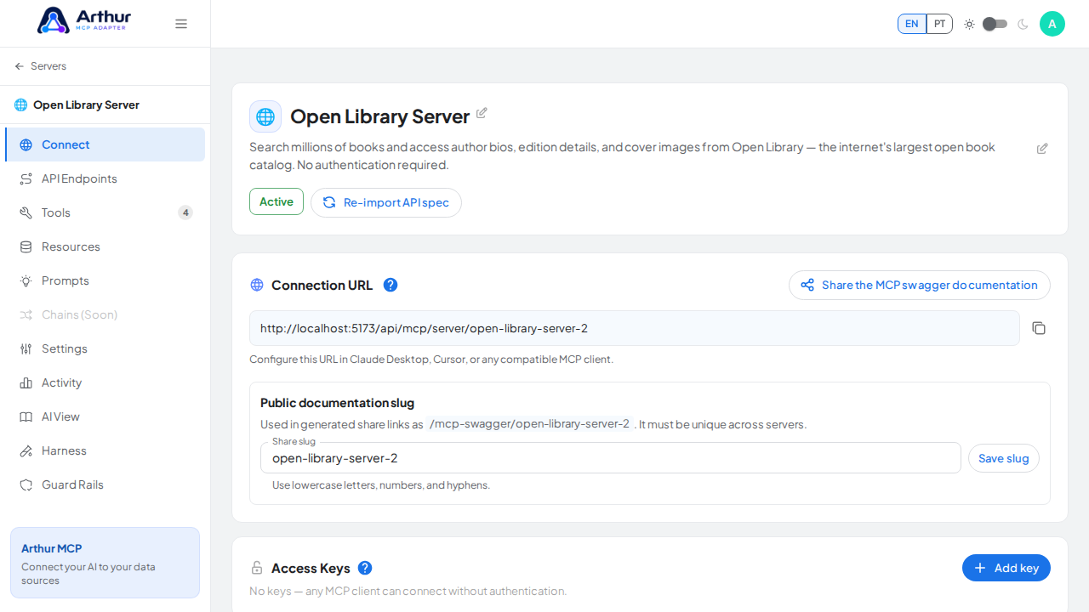Go back to Servers list
1089x612 pixels.
[x=40, y=66]
